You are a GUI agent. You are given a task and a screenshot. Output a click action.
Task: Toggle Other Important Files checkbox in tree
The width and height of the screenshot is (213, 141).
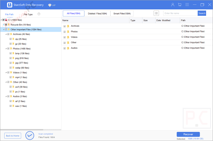point(6,29)
